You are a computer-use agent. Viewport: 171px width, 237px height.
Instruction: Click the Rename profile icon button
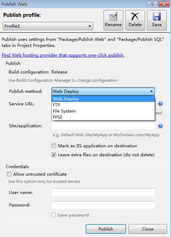tap(113, 20)
